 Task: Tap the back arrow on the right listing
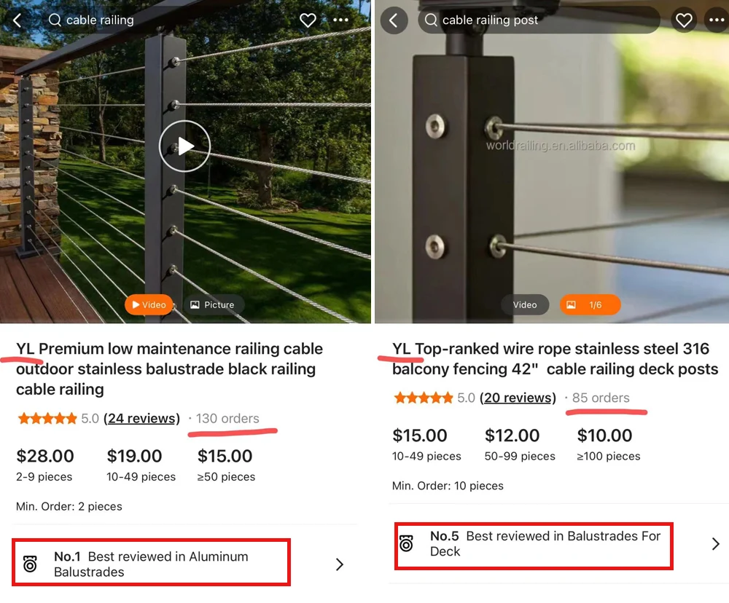394,20
